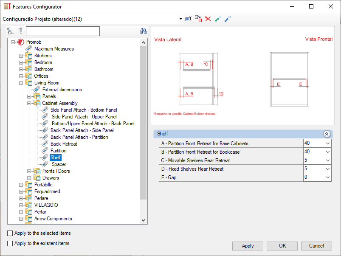Click the tree scrollbar up arrow
Viewport: 341px width, 256px height.
(143, 42)
